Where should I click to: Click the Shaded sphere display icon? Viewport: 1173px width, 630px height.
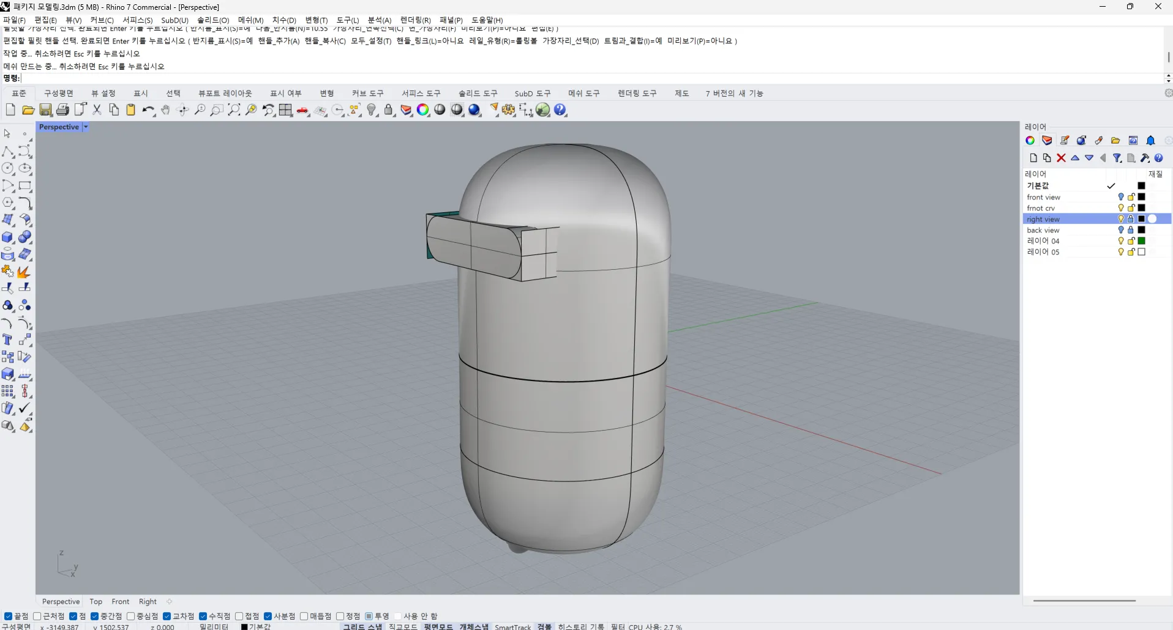(440, 109)
